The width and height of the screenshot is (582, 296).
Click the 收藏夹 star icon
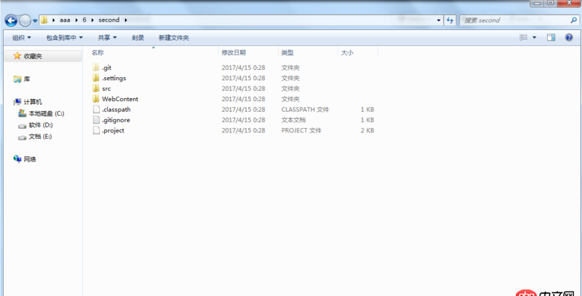coord(17,56)
